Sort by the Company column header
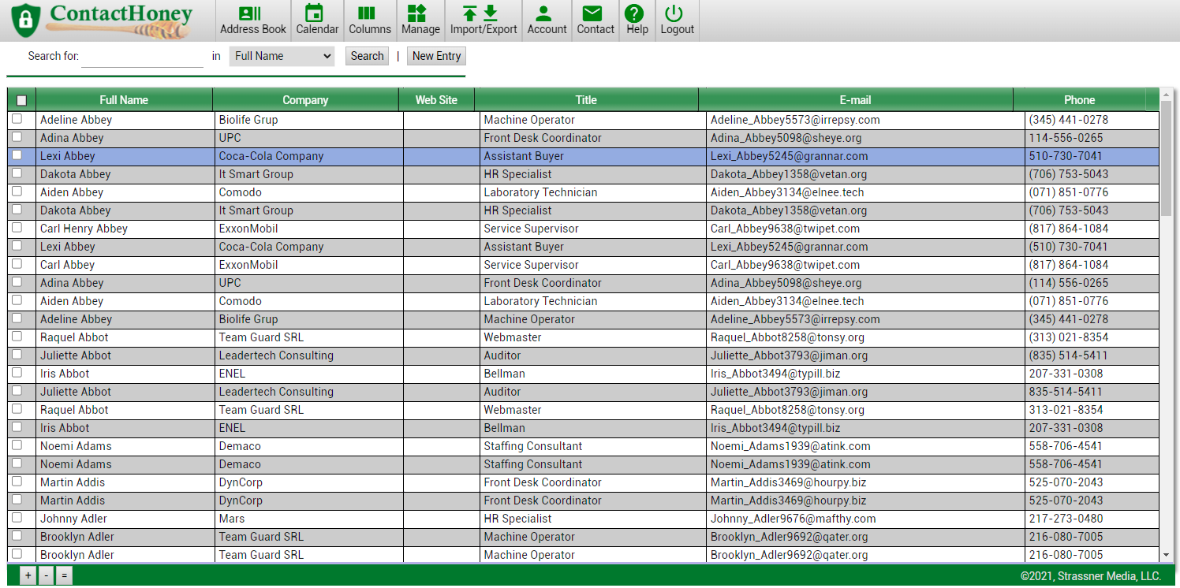 tap(305, 100)
